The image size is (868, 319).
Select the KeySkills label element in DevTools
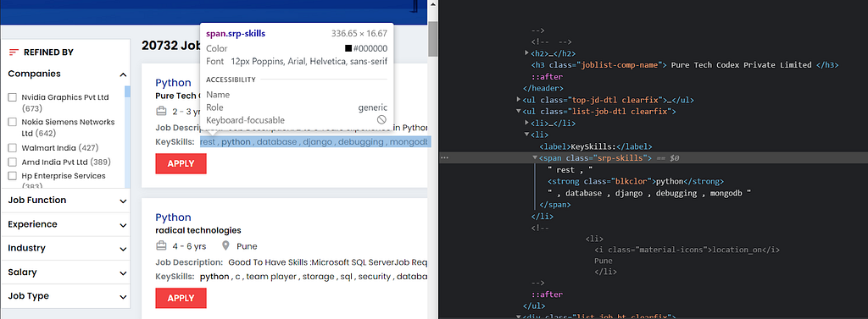point(596,146)
